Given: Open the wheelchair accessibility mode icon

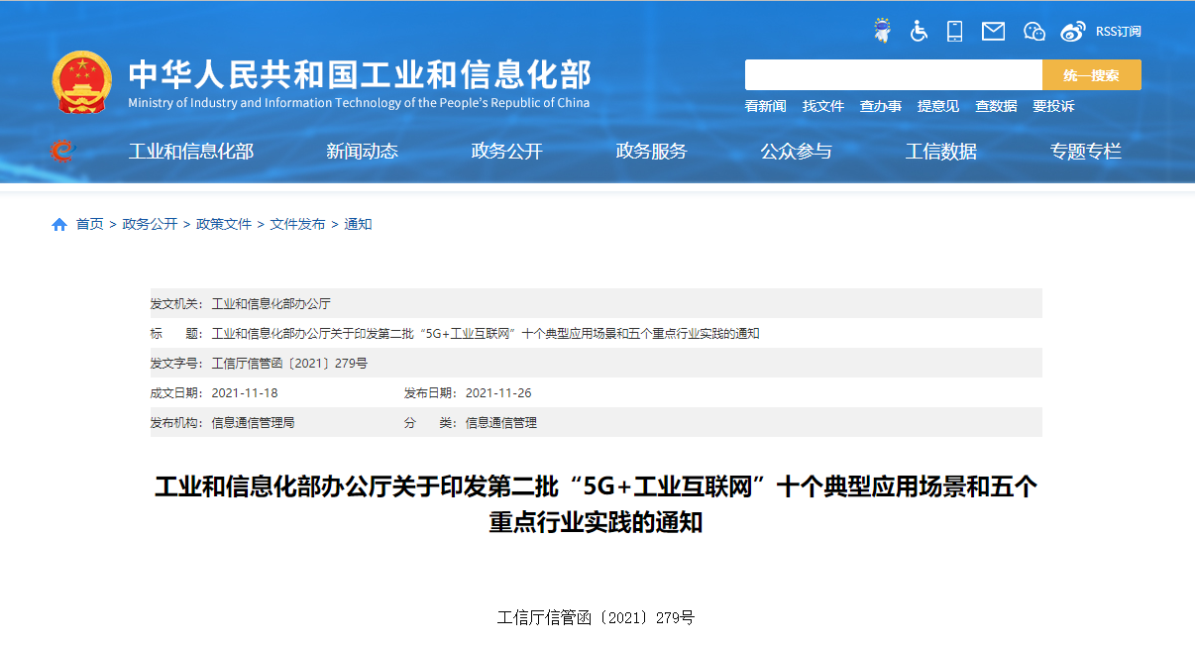Looking at the screenshot, I should tap(919, 31).
